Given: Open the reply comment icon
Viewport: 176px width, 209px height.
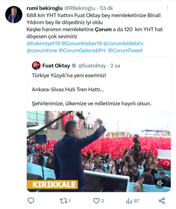Looking at the screenshot, I should [31, 201].
